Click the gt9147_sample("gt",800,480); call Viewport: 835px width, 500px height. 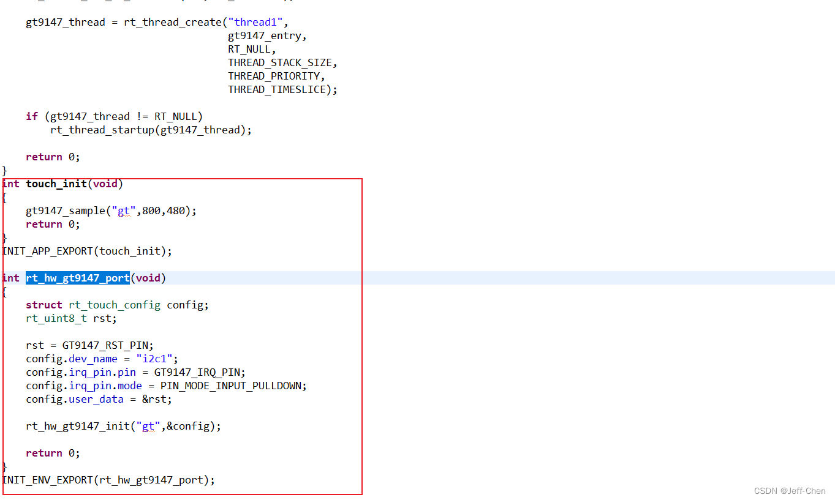point(111,211)
